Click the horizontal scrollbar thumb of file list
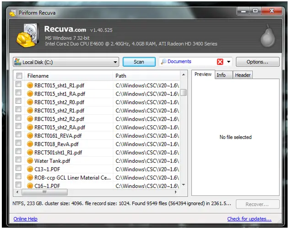 coord(44,192)
